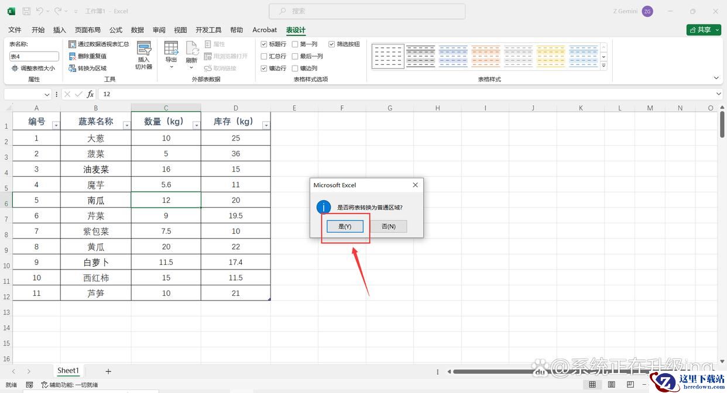Screen dimensions: 727x393
Task: Confirm with the 是(Y) button
Action: (x=345, y=226)
